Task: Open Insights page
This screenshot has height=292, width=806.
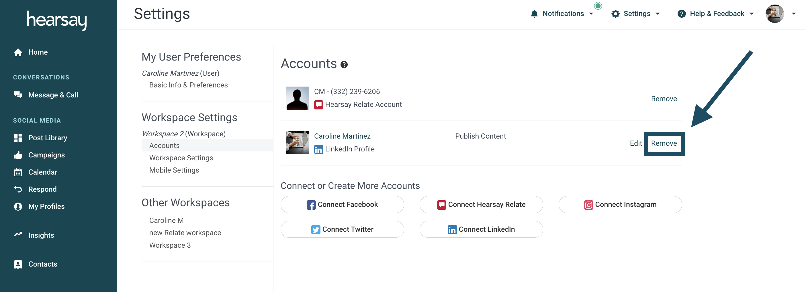Action: tap(41, 235)
